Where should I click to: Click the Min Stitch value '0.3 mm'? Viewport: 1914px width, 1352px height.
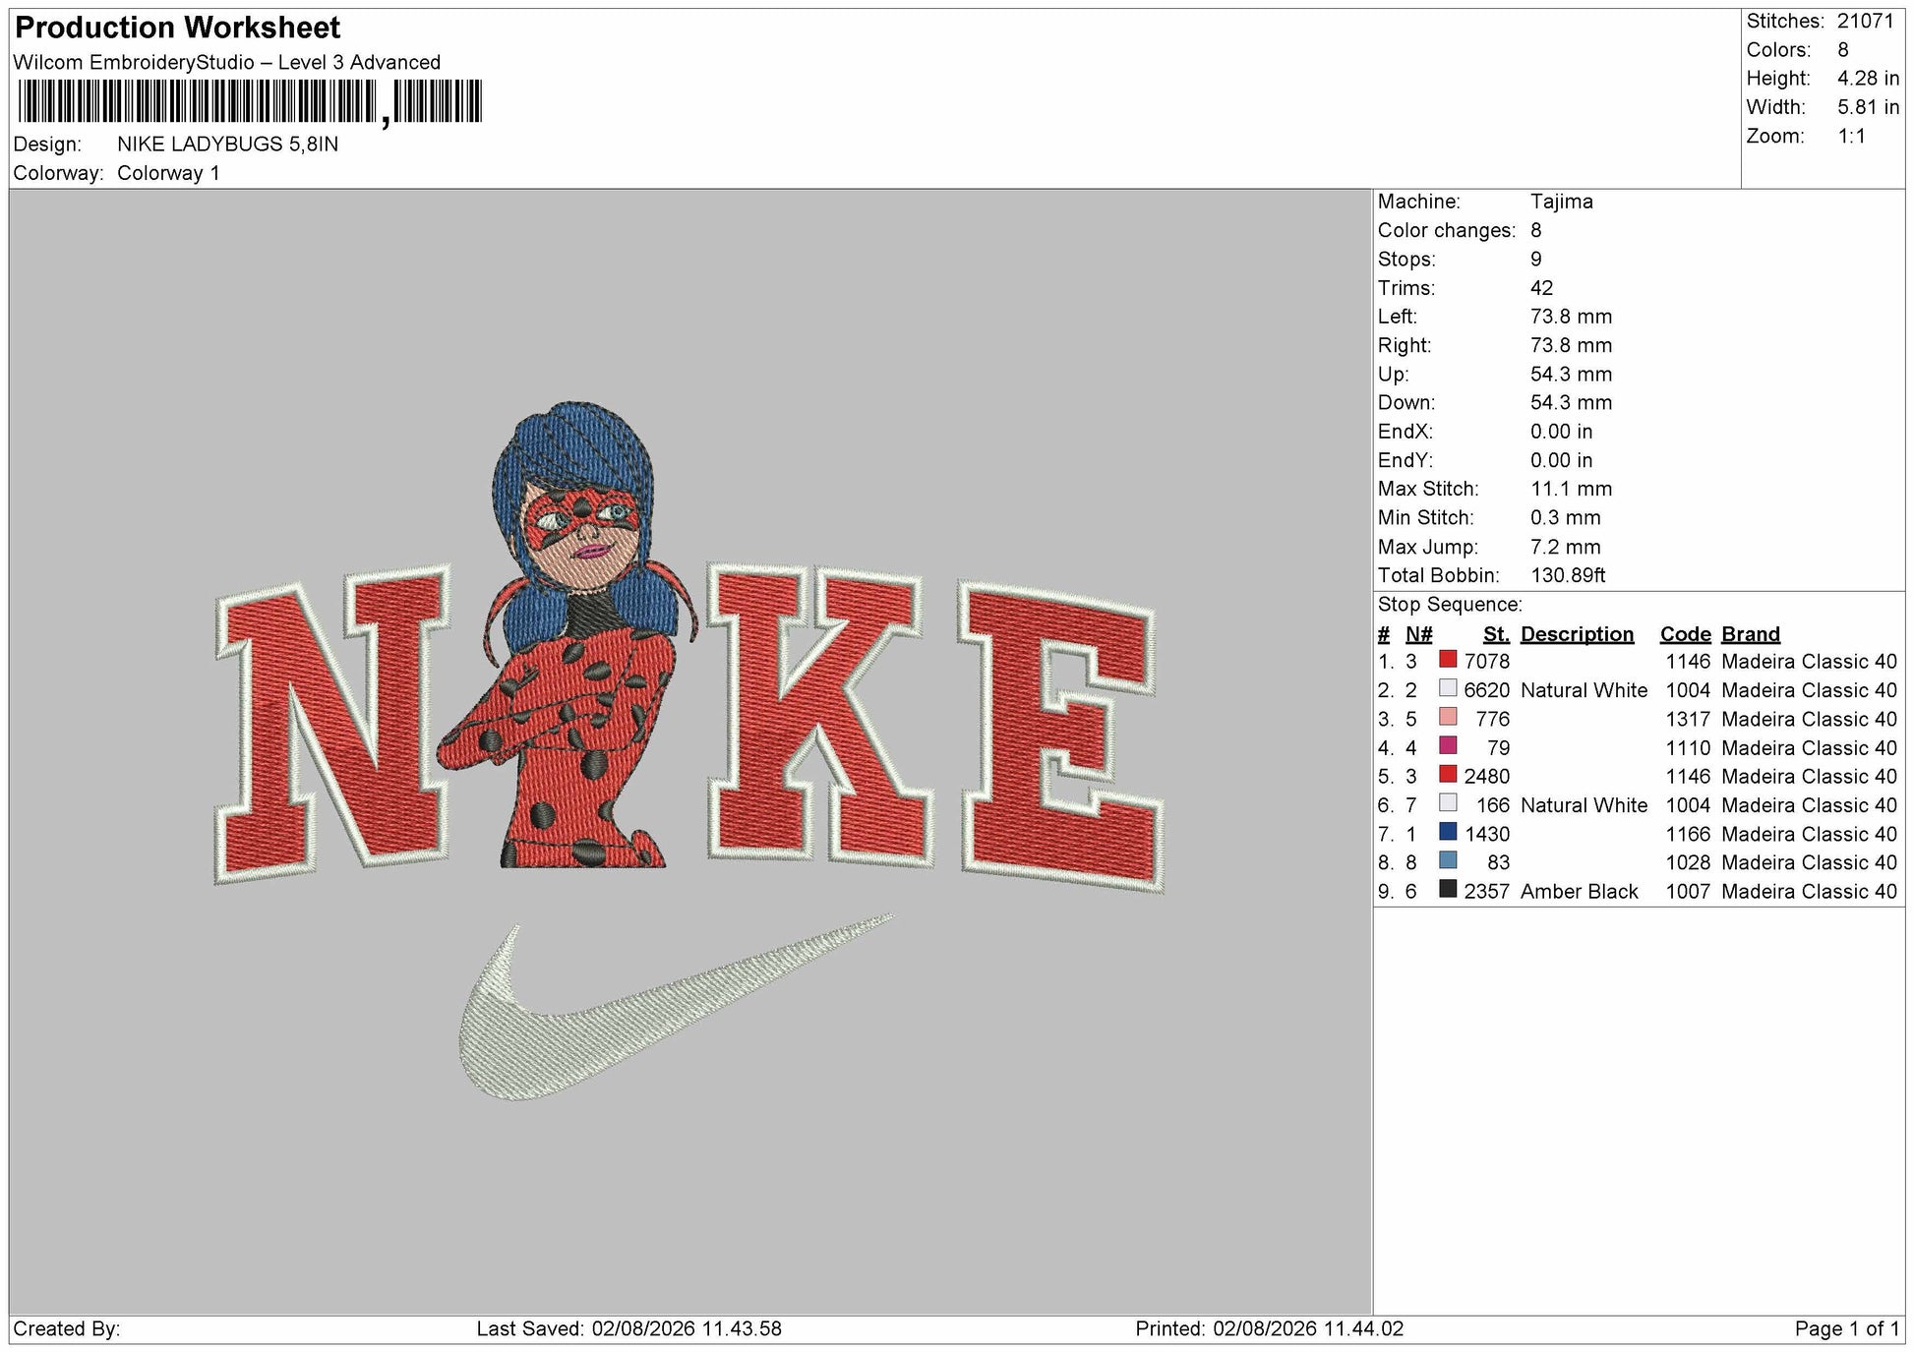[x=1566, y=517]
